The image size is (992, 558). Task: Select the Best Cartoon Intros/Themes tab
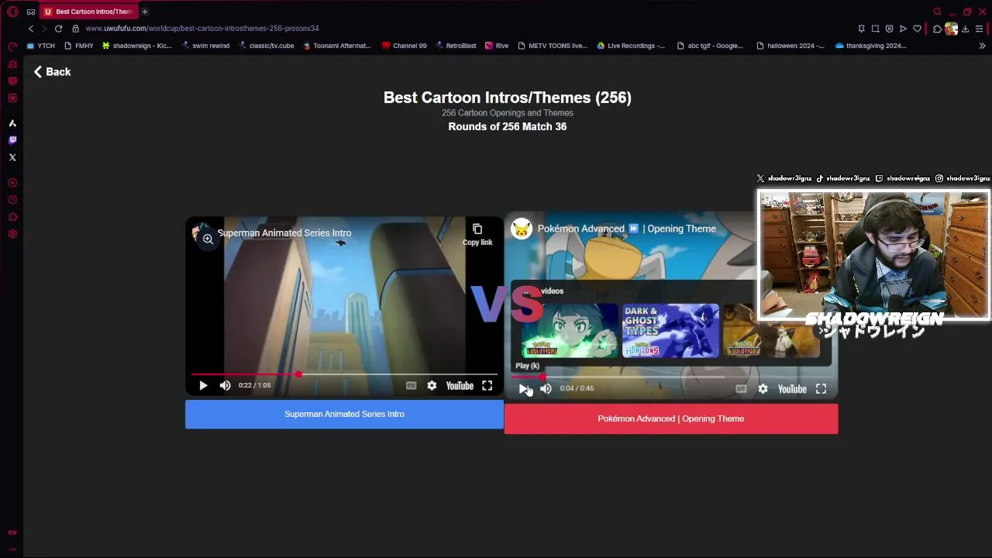[x=88, y=12]
